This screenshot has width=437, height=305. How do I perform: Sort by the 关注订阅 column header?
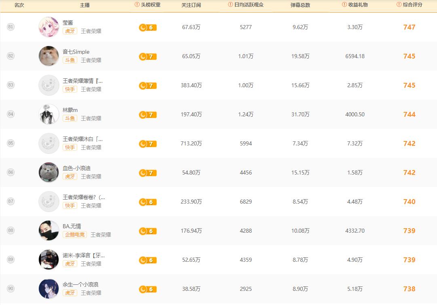click(x=191, y=5)
